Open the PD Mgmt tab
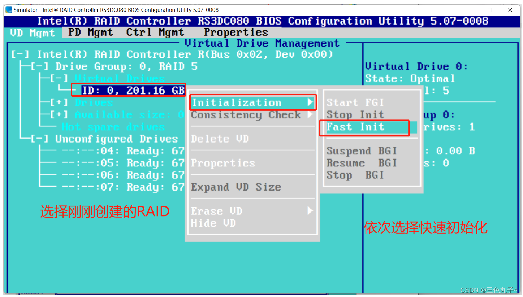This screenshot has height=297, width=523. click(x=91, y=32)
